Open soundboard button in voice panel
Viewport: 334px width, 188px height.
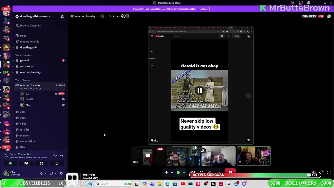coord(57,163)
